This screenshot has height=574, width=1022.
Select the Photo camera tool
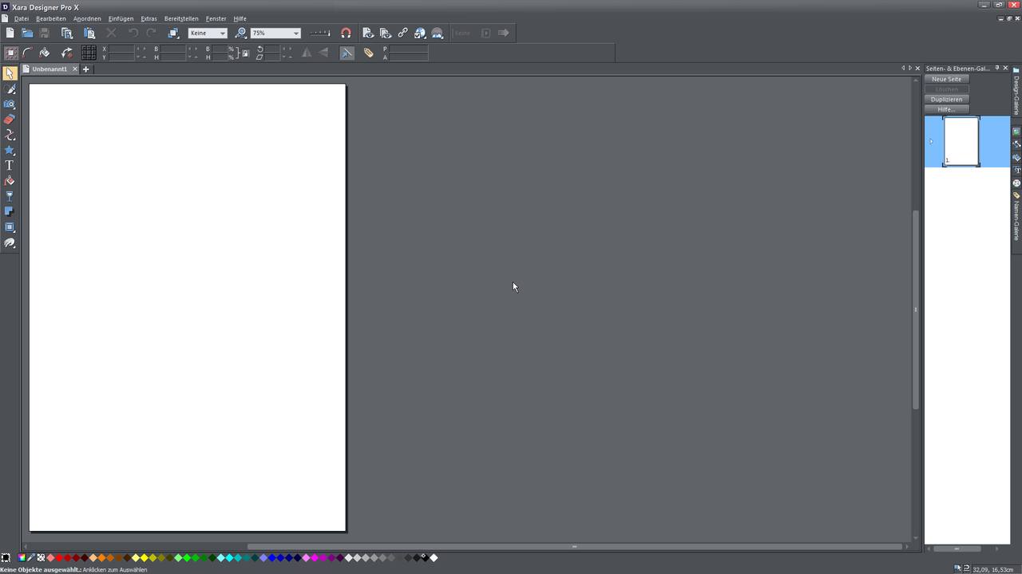tap(10, 104)
